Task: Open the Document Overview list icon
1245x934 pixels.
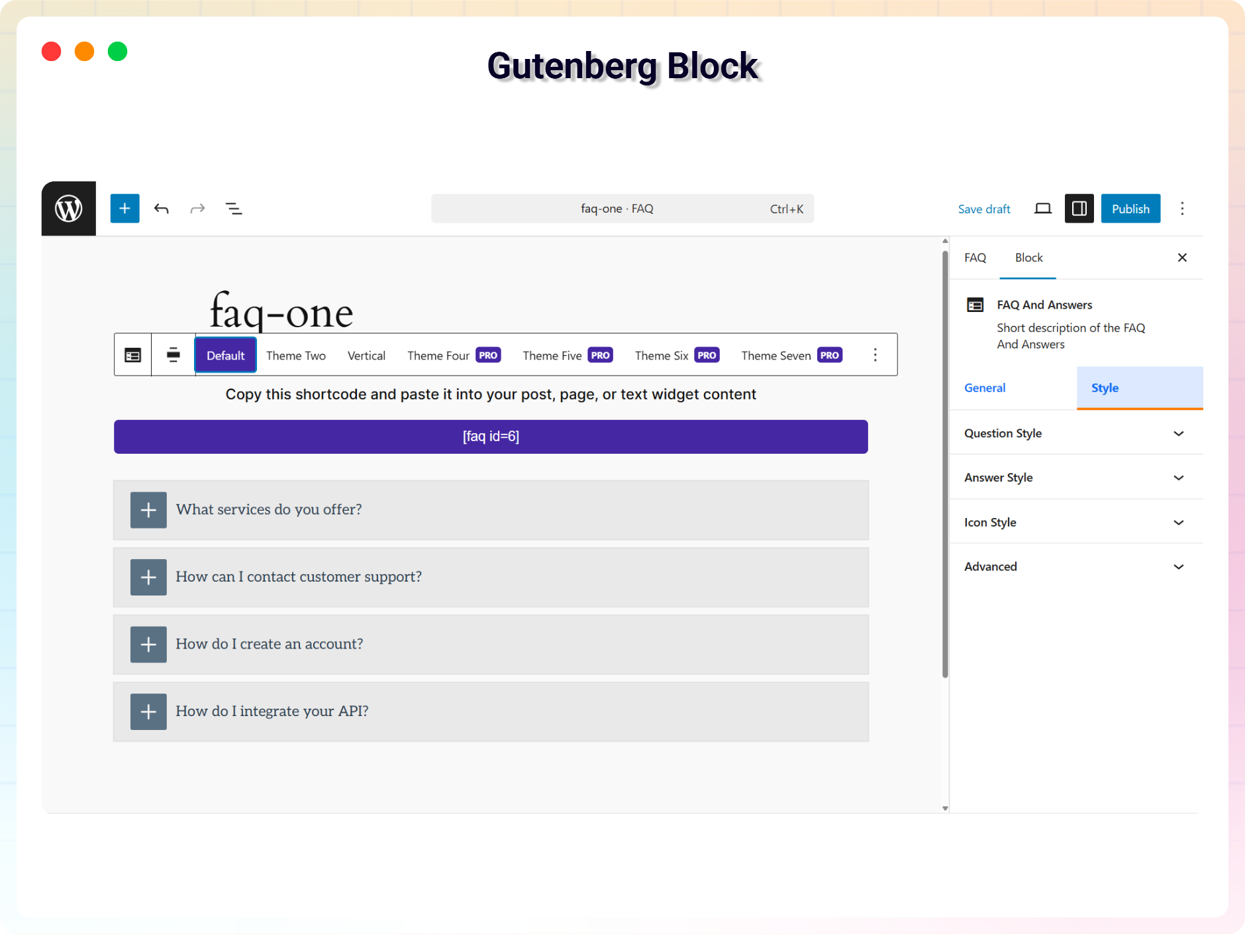Action: (234, 208)
